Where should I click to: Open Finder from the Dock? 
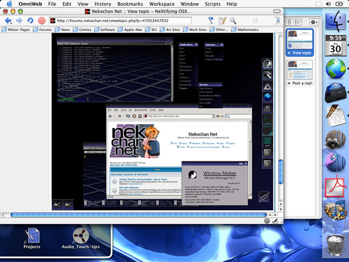point(336,22)
